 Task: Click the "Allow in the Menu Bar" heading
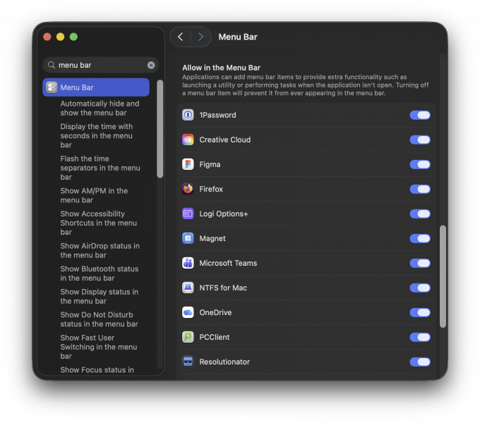tap(222, 68)
